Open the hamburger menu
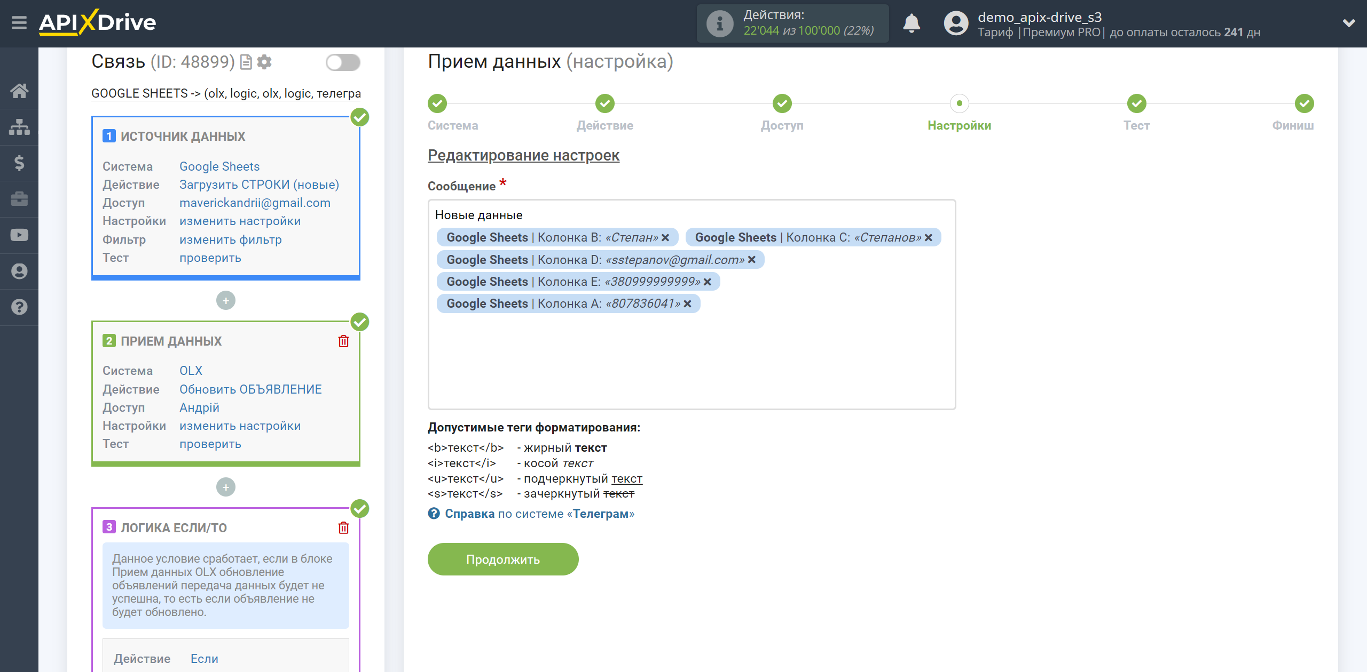 pos(19,23)
